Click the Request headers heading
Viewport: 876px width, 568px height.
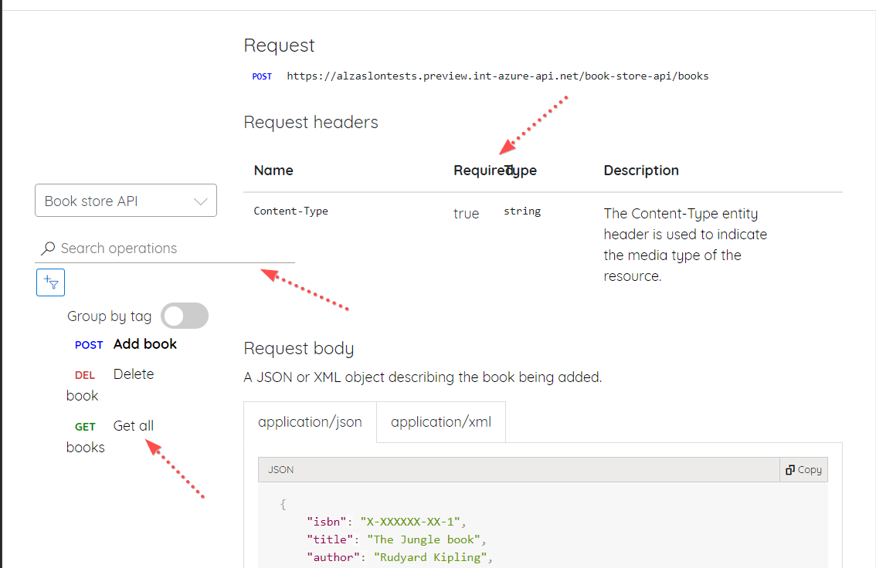311,122
